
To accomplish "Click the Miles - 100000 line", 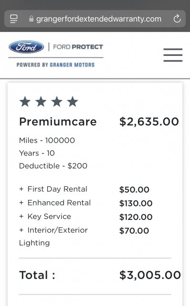I will coord(47,140).
